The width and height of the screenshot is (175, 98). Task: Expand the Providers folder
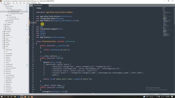(4, 30)
